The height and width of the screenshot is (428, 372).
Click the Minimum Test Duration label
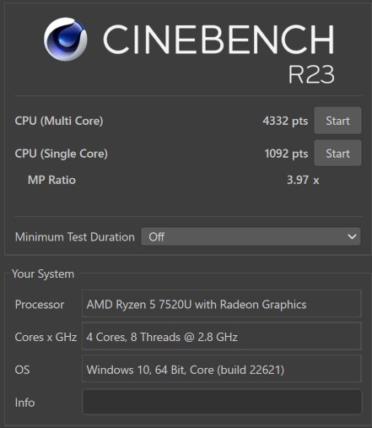click(75, 237)
